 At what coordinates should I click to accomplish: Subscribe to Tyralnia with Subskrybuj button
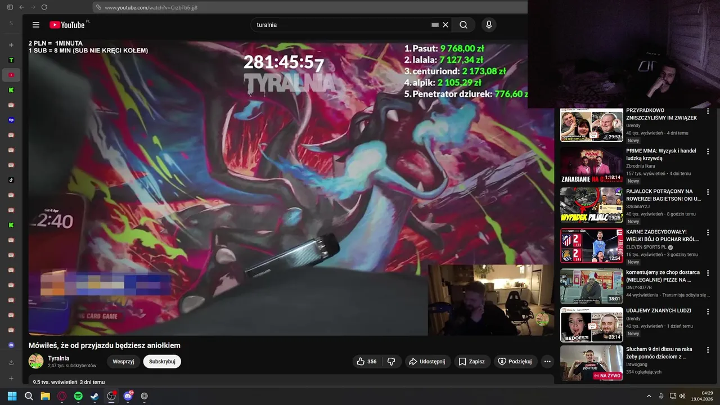[x=162, y=362]
